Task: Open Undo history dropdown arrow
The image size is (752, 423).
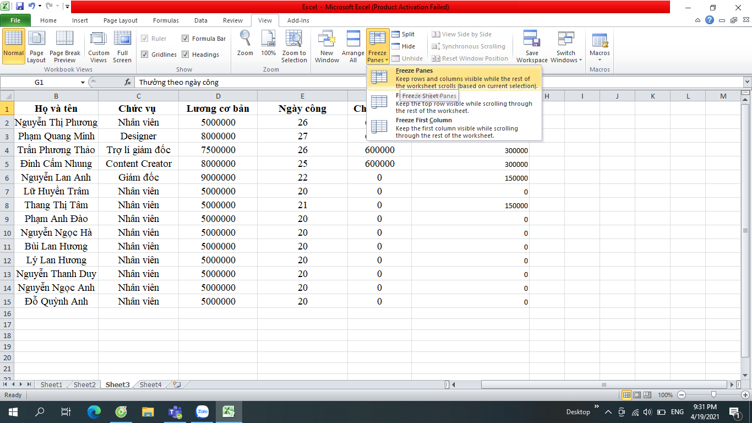Action: click(x=40, y=7)
